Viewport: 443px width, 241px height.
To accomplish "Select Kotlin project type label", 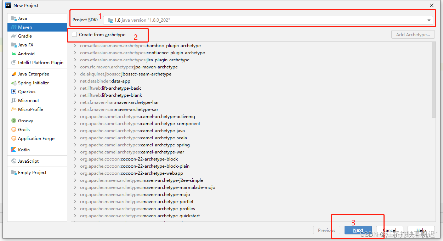I will pyautogui.click(x=24, y=150).
